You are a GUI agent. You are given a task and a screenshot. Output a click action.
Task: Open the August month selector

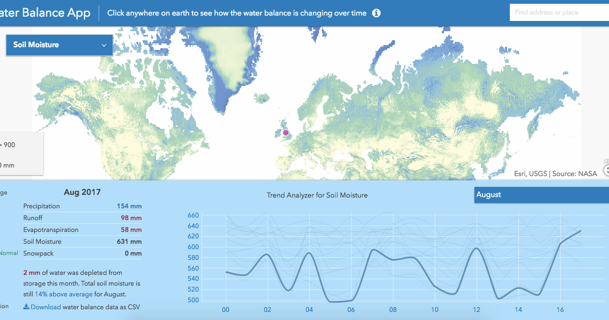pos(541,195)
